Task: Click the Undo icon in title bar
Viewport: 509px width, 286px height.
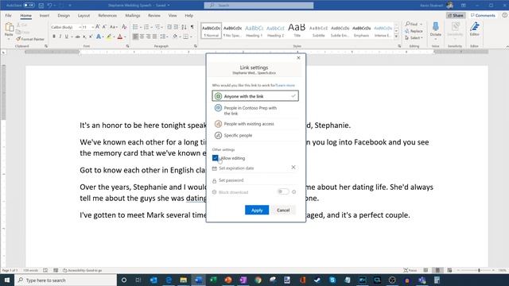Action: click(49, 6)
